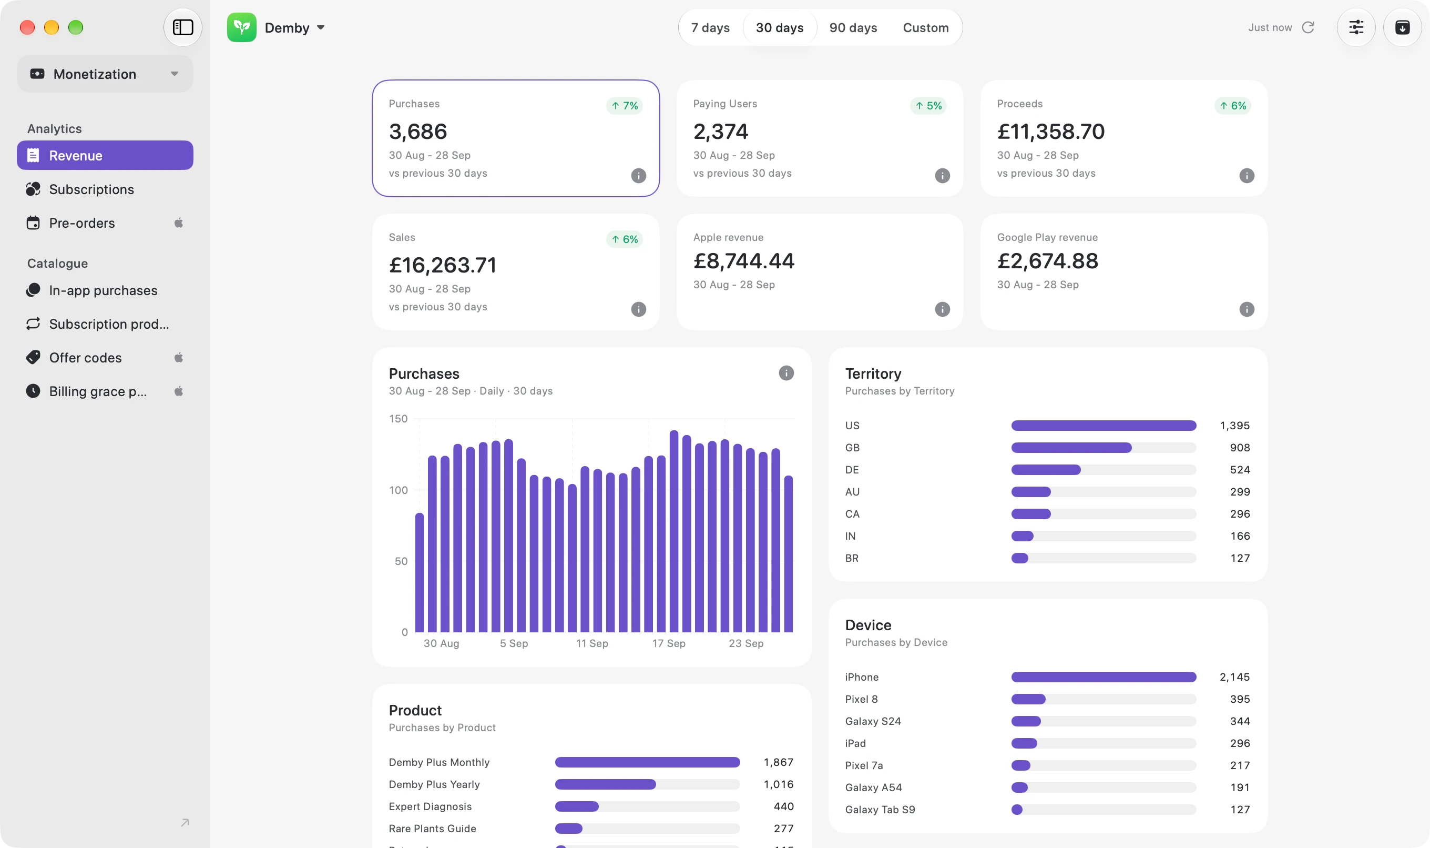Click the Demby Plus Monthly product bar

point(647,762)
